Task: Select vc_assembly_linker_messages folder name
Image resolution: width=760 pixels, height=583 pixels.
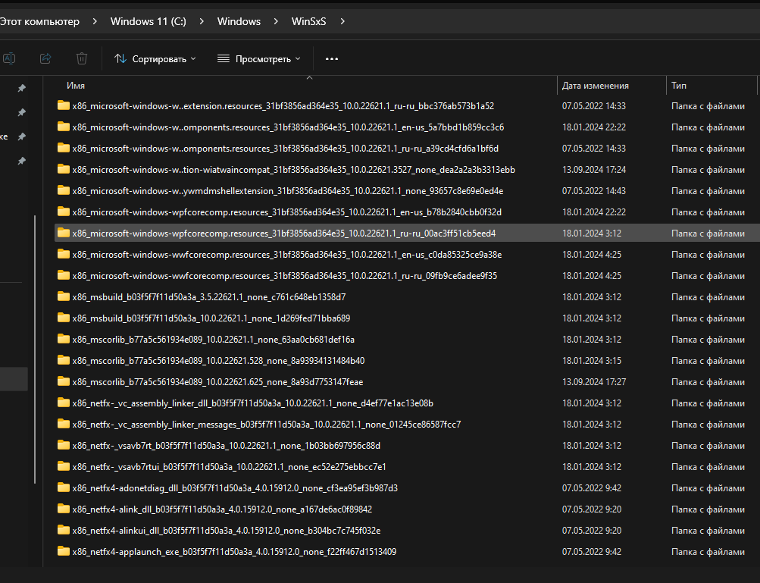Action: tap(267, 425)
